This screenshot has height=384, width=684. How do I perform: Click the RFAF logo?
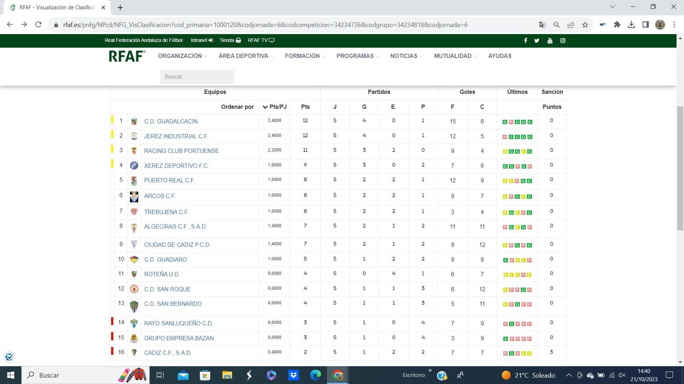(x=127, y=56)
